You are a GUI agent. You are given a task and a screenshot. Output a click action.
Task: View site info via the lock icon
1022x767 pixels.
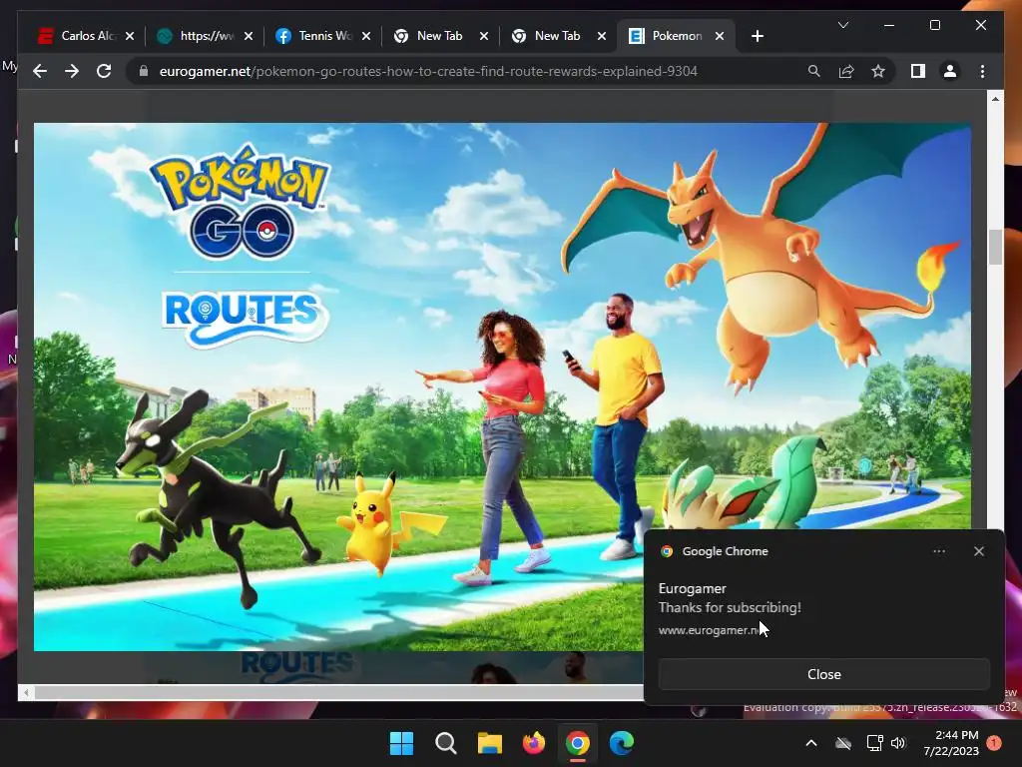(x=144, y=71)
